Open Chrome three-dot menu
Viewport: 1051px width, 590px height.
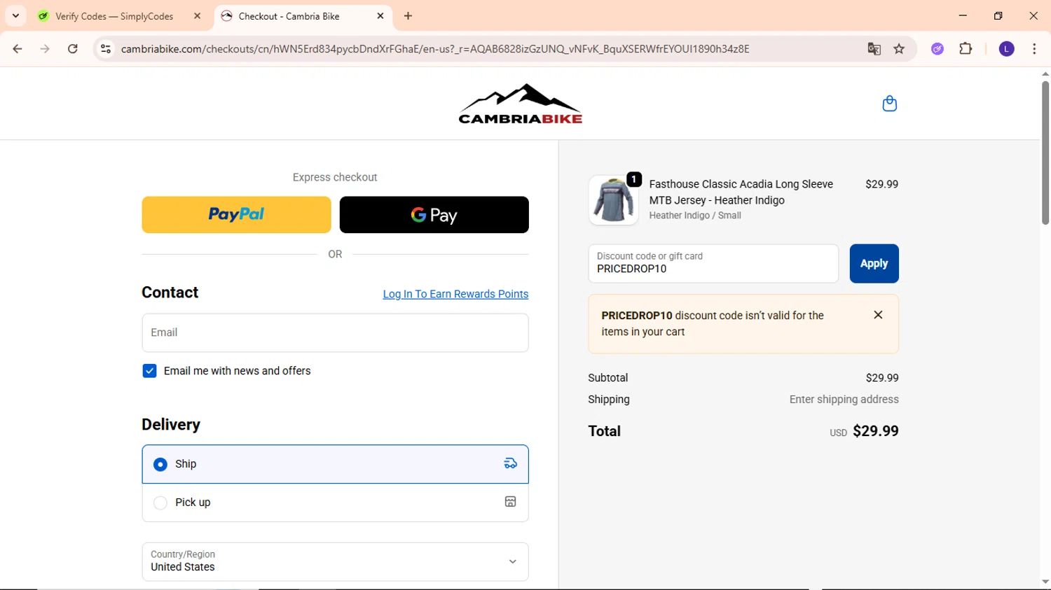click(1034, 49)
